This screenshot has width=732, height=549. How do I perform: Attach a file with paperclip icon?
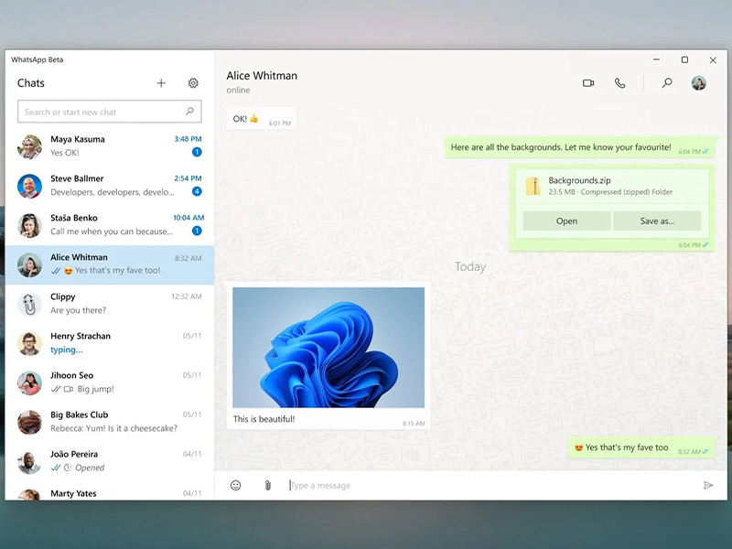[267, 485]
